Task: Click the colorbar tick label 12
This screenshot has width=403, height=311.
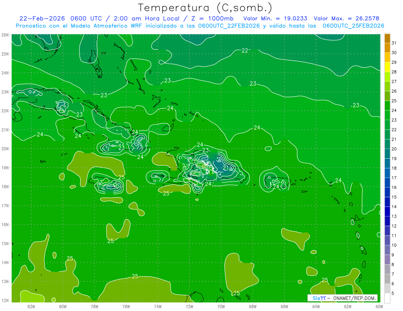Action: 394,226
